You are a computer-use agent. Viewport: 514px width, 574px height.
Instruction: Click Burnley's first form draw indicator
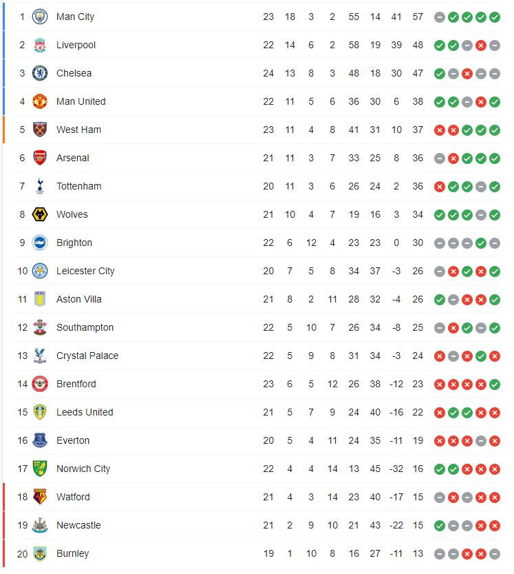[440, 553]
